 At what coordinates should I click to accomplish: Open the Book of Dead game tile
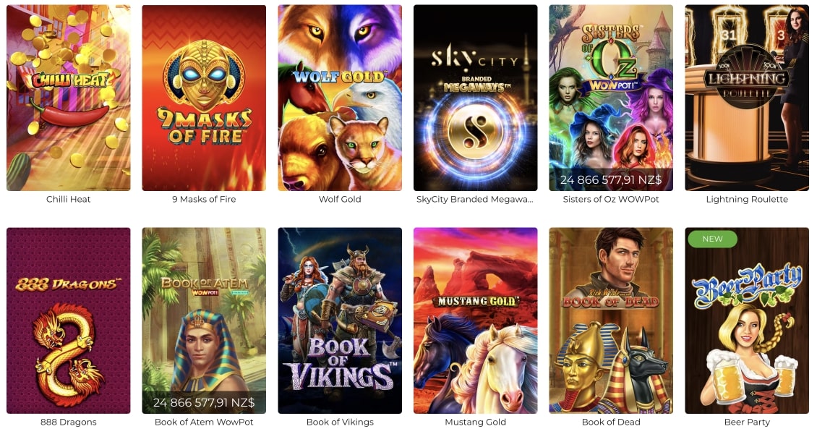coord(611,320)
